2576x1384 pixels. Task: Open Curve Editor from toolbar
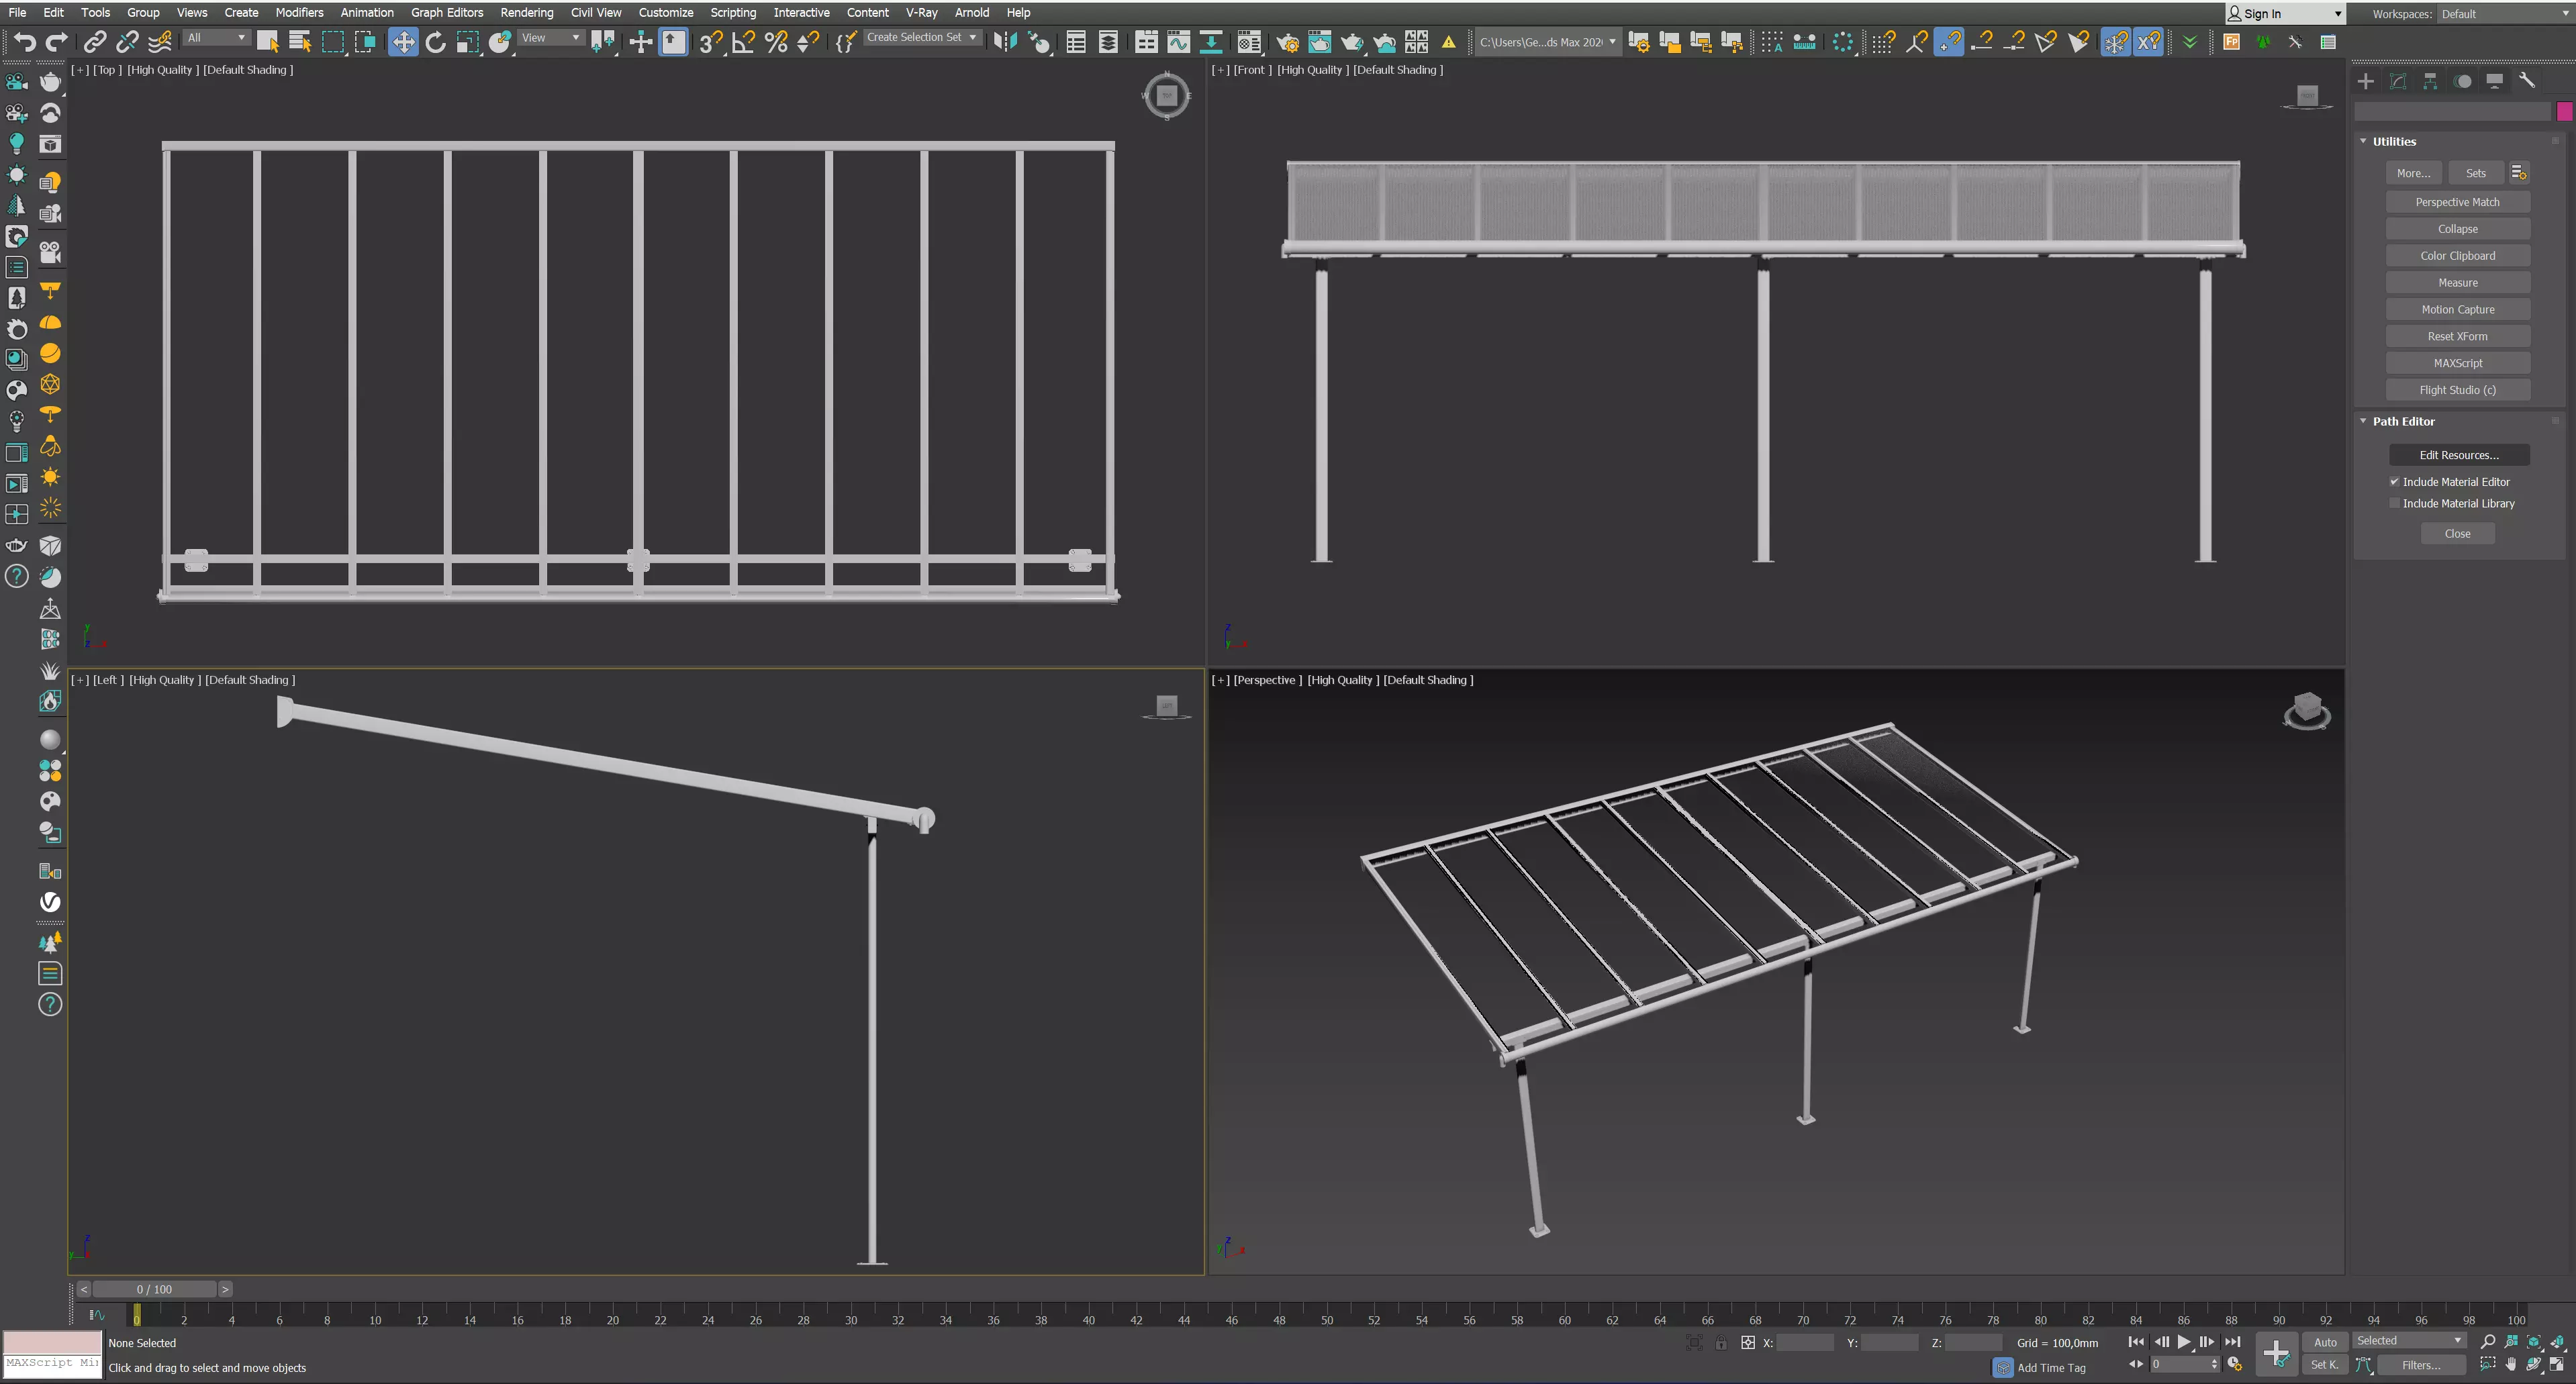(1179, 42)
